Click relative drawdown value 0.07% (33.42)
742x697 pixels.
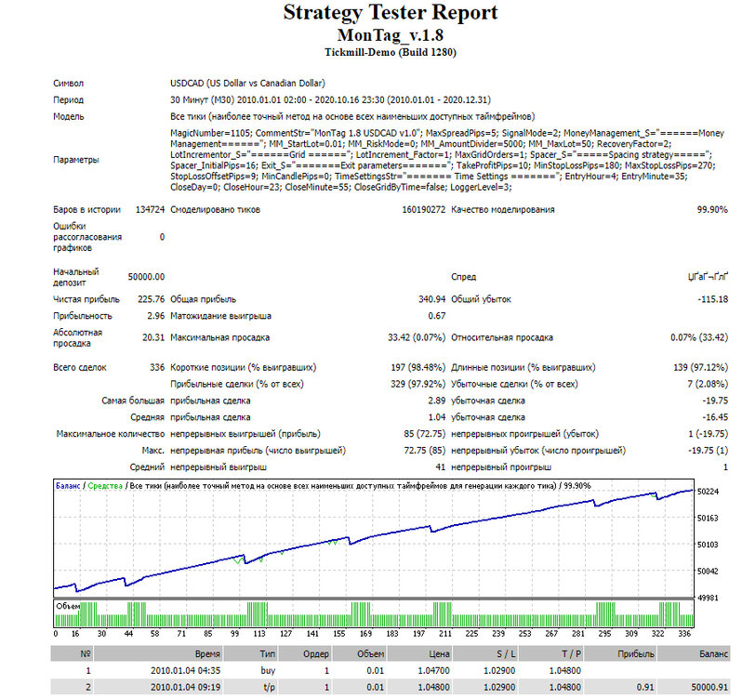click(x=699, y=337)
